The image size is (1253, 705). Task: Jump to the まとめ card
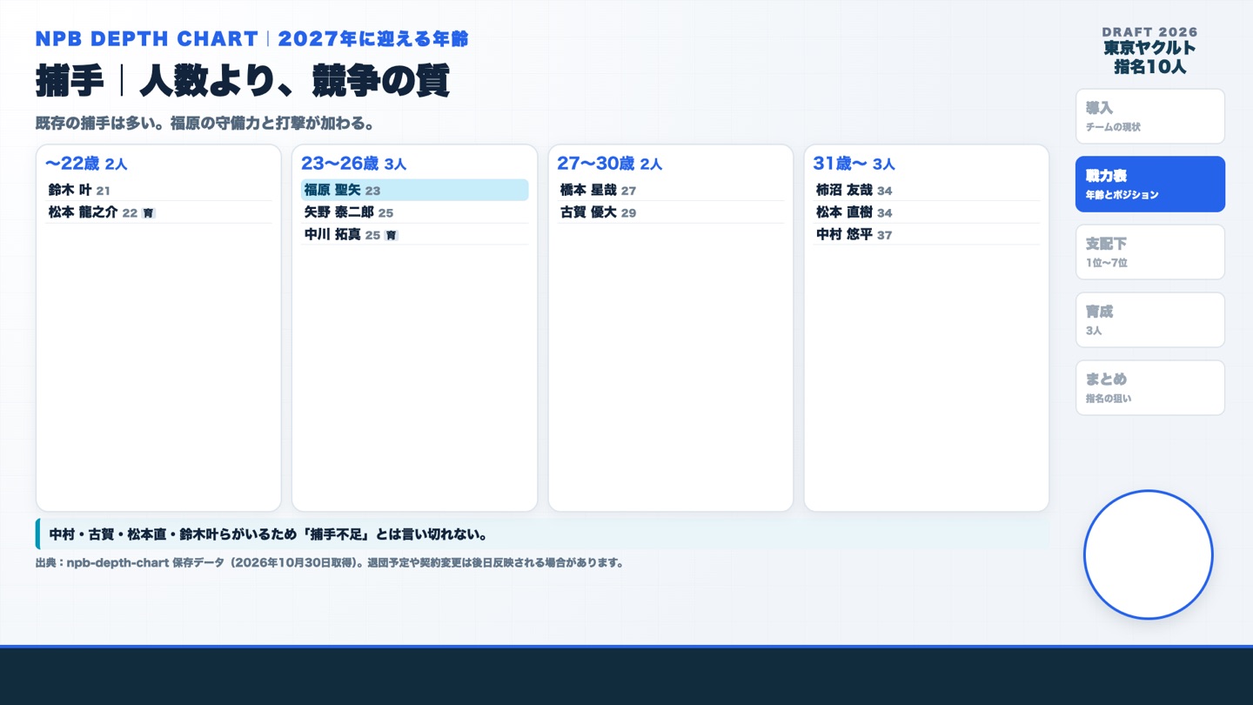1149,388
